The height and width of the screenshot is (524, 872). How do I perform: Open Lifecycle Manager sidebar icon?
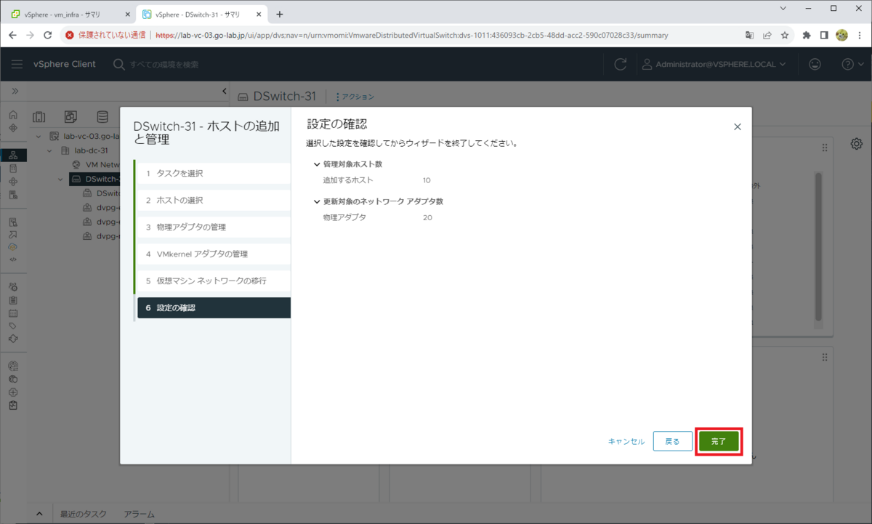pos(13,339)
